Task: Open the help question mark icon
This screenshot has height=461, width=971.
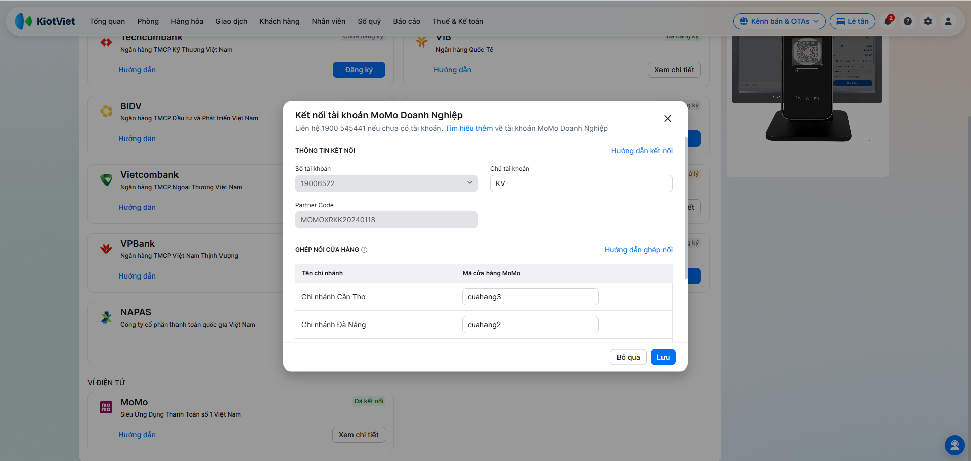Action: 908,21
